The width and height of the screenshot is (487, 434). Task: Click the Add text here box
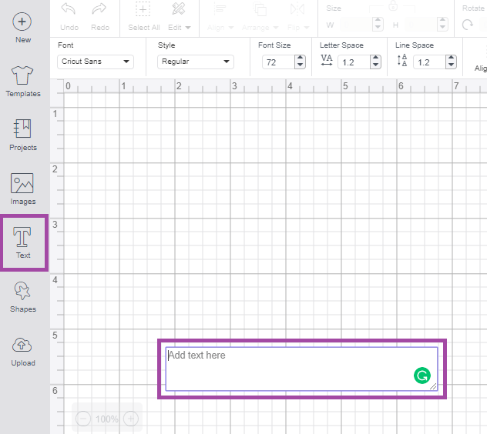pos(301,369)
